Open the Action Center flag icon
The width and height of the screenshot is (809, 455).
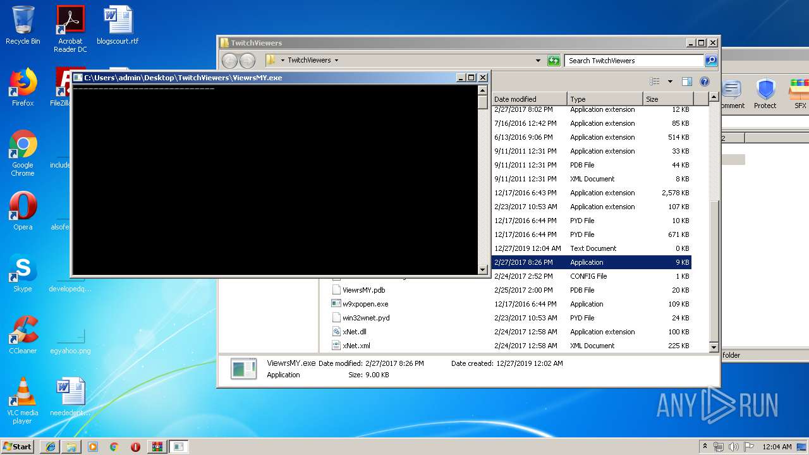coord(749,446)
